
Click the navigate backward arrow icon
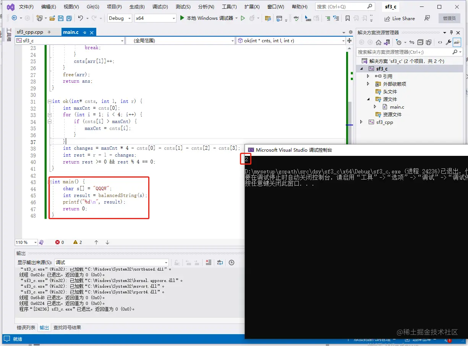coord(14,18)
